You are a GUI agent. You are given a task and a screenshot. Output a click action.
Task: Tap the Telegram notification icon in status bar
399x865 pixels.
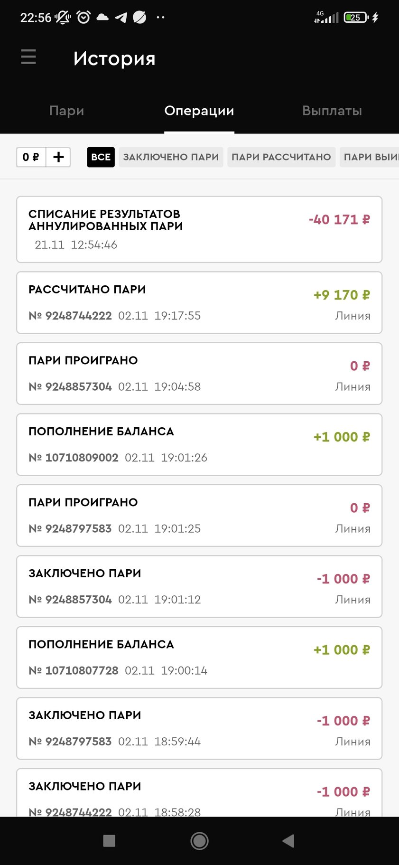pos(121,18)
